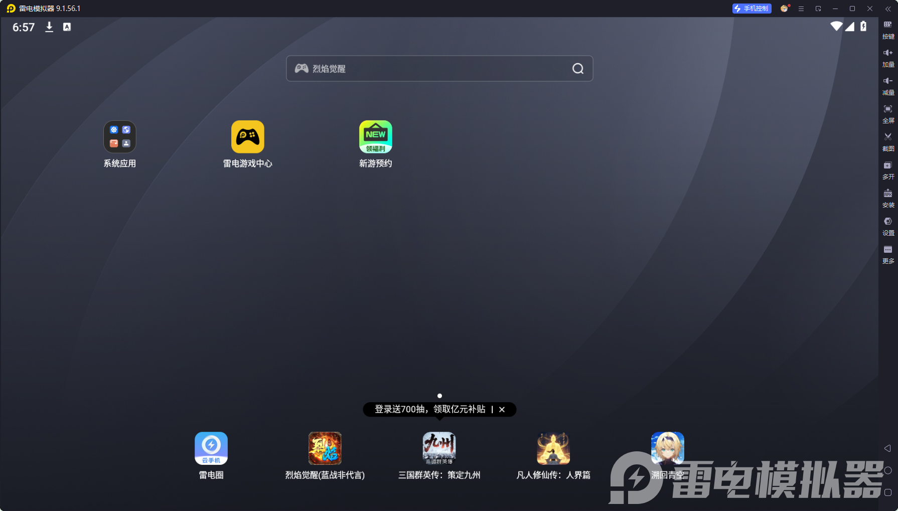The width and height of the screenshot is (898, 511).
Task: Tap the Android recents square button
Action: (x=888, y=492)
